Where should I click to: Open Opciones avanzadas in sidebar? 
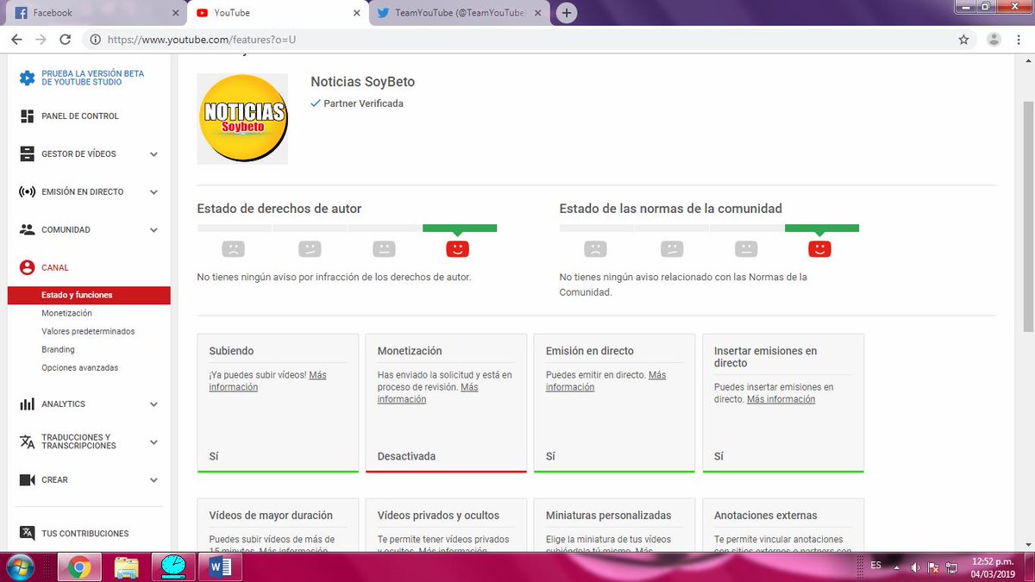pos(79,367)
